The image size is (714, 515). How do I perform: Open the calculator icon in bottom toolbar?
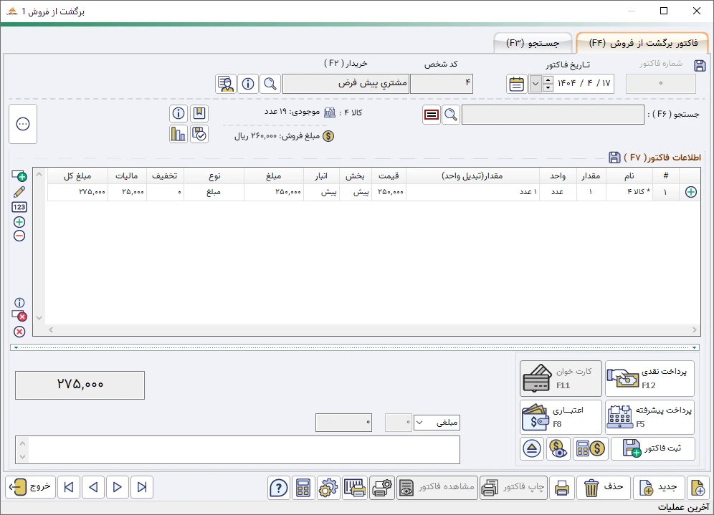pyautogui.click(x=303, y=488)
